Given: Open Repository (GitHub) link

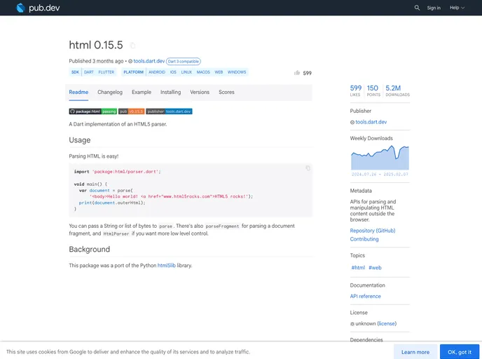Looking at the screenshot, I should click(x=373, y=231).
